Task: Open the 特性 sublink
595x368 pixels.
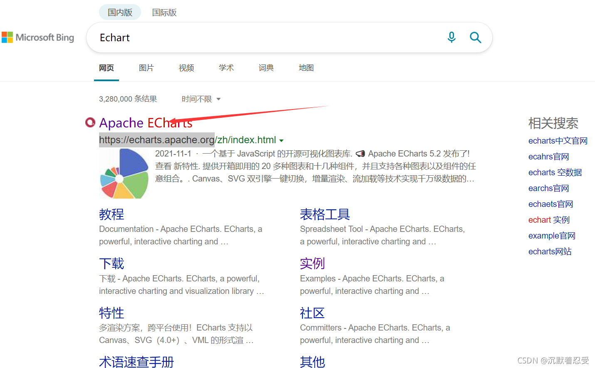Action: [112, 313]
